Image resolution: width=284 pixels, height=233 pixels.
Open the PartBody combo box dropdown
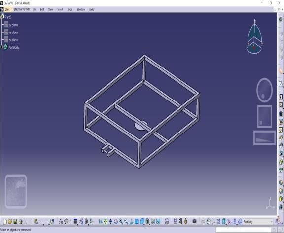coord(271,222)
